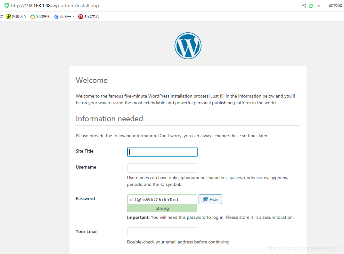Click the WordPress logo
Screen dimensions: 344x254
coord(188,46)
